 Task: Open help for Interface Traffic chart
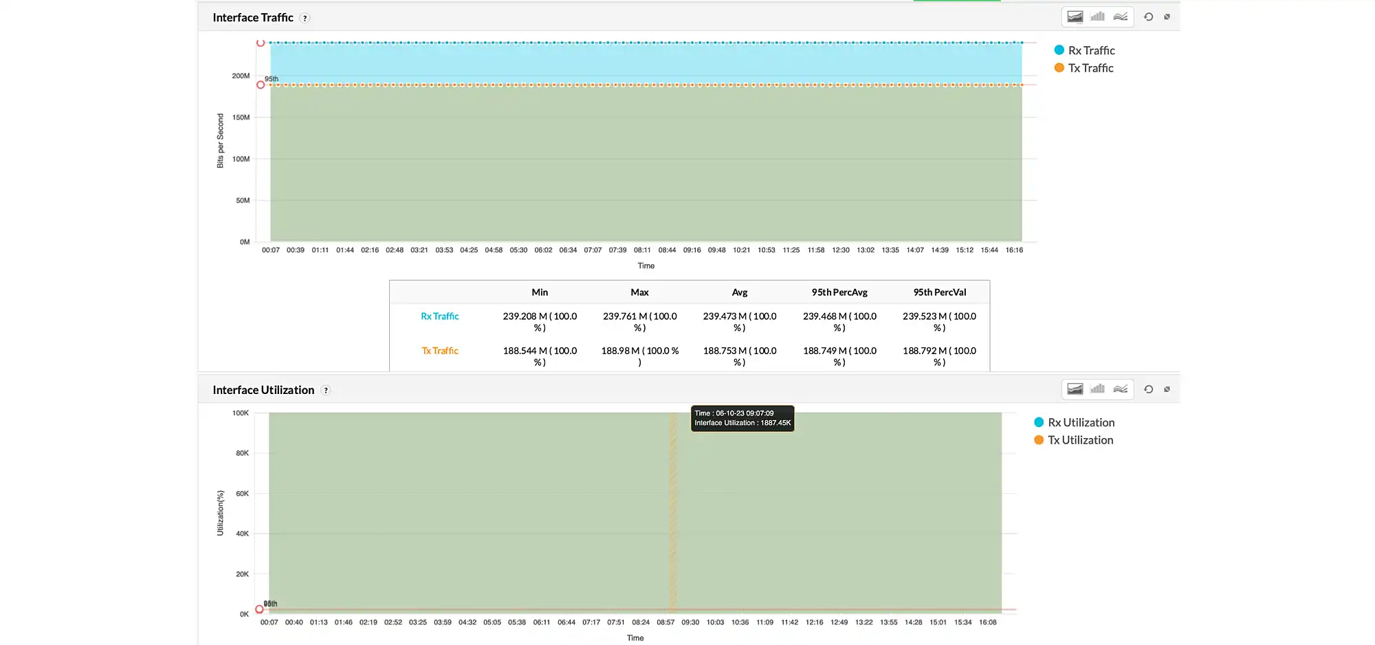point(305,18)
